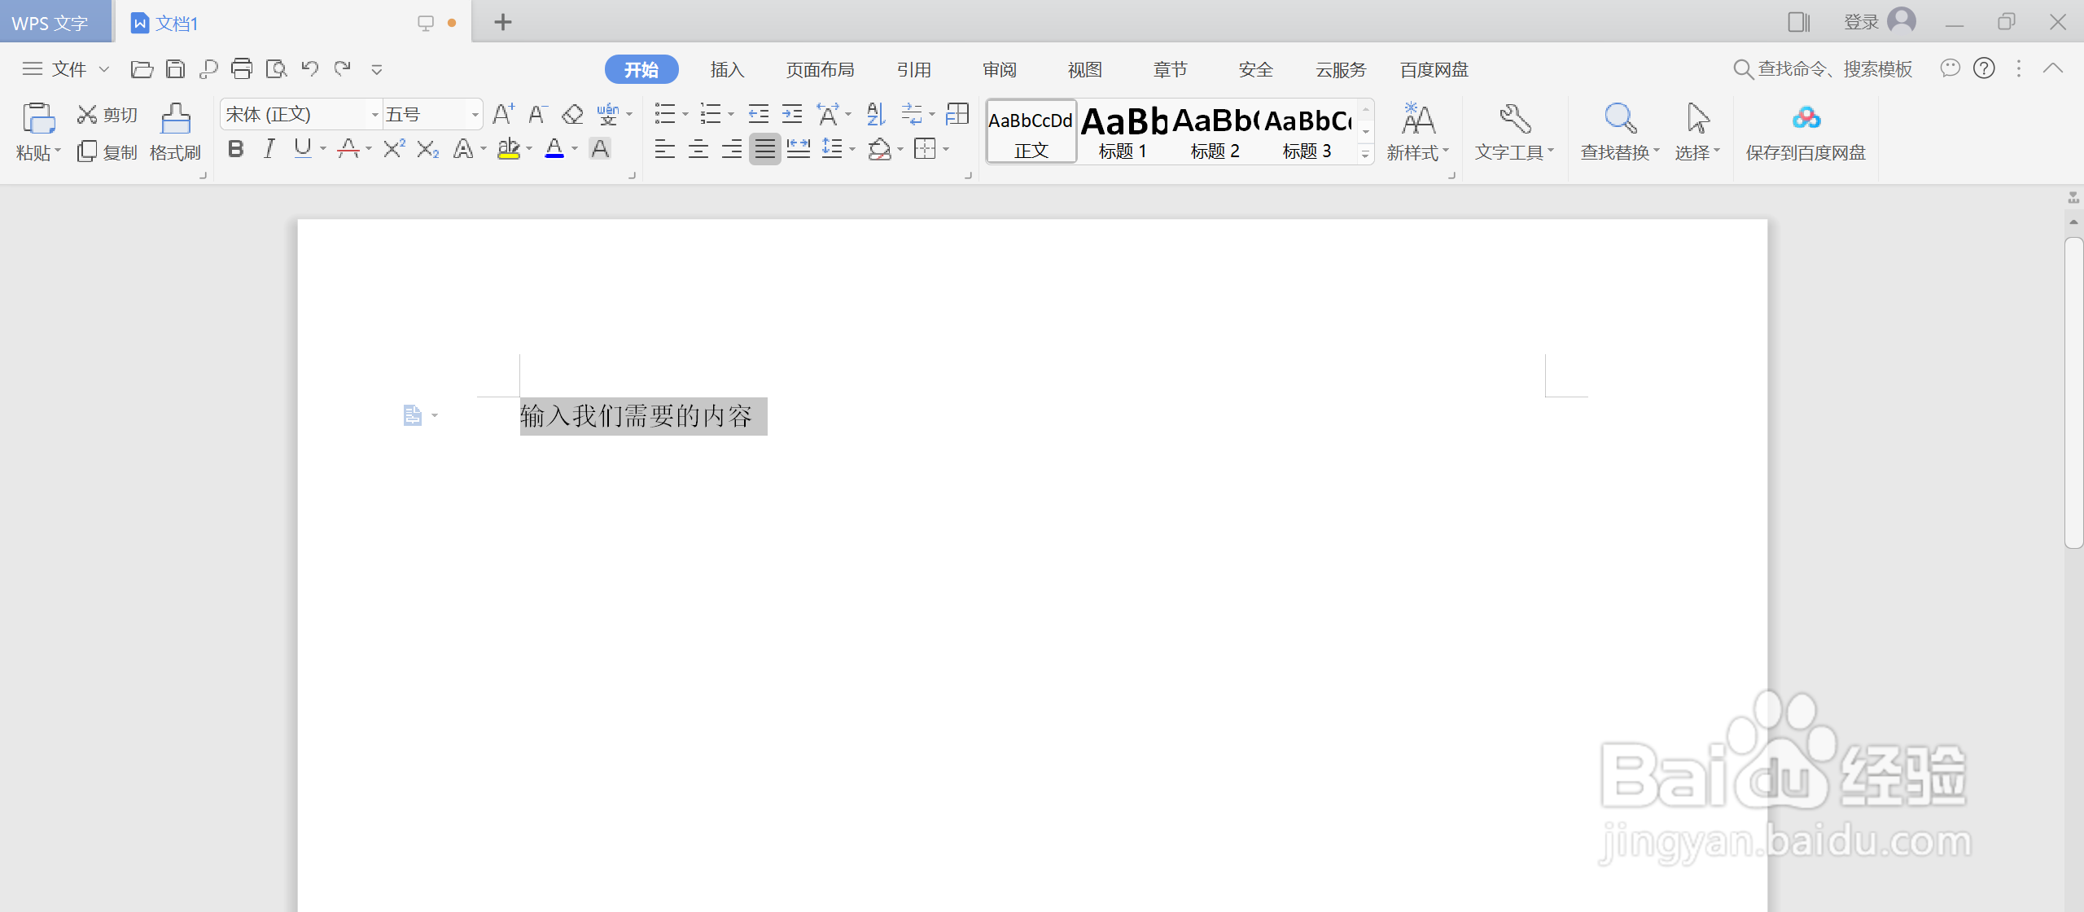Click the clear formatting eraser icon
This screenshot has width=2084, height=912.
click(573, 115)
